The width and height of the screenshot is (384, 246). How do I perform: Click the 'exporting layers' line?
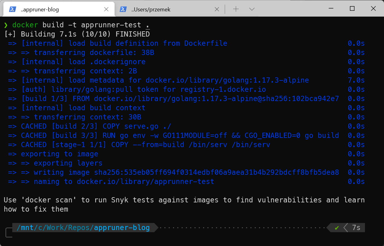[55, 163]
